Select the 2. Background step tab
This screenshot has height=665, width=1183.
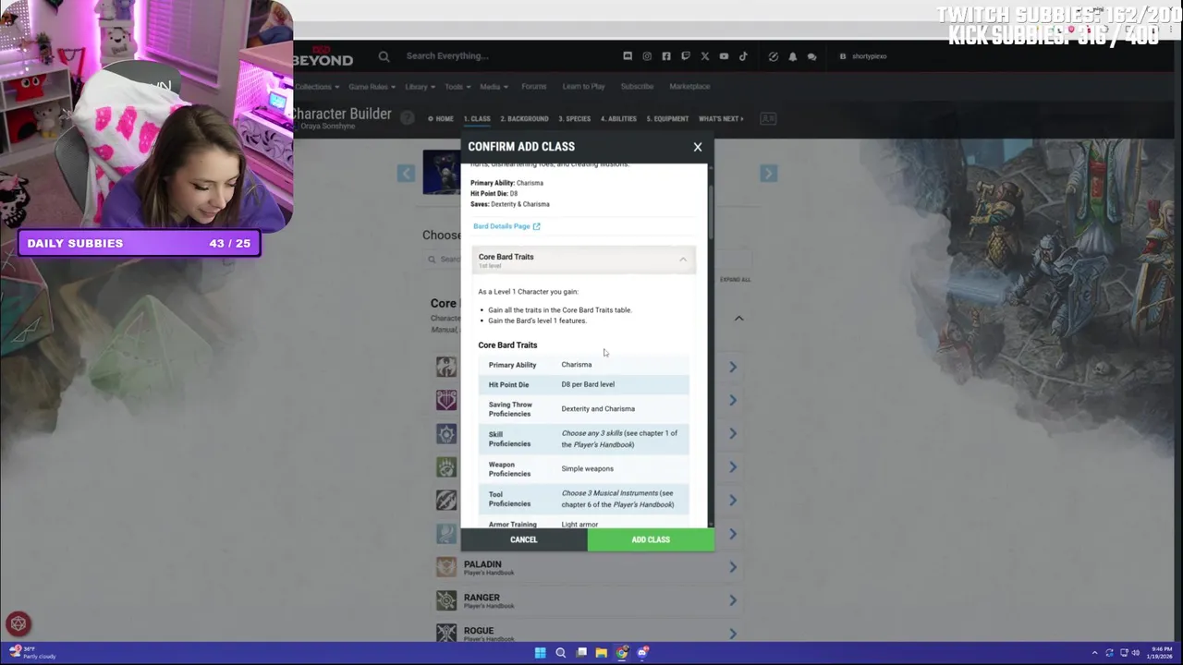coord(524,119)
